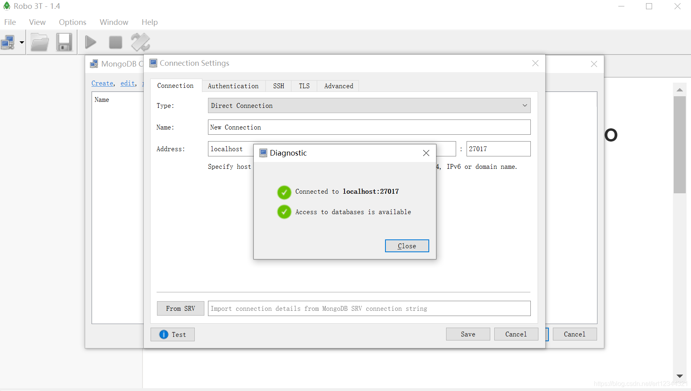Click Save in Connection Settings

(x=468, y=334)
